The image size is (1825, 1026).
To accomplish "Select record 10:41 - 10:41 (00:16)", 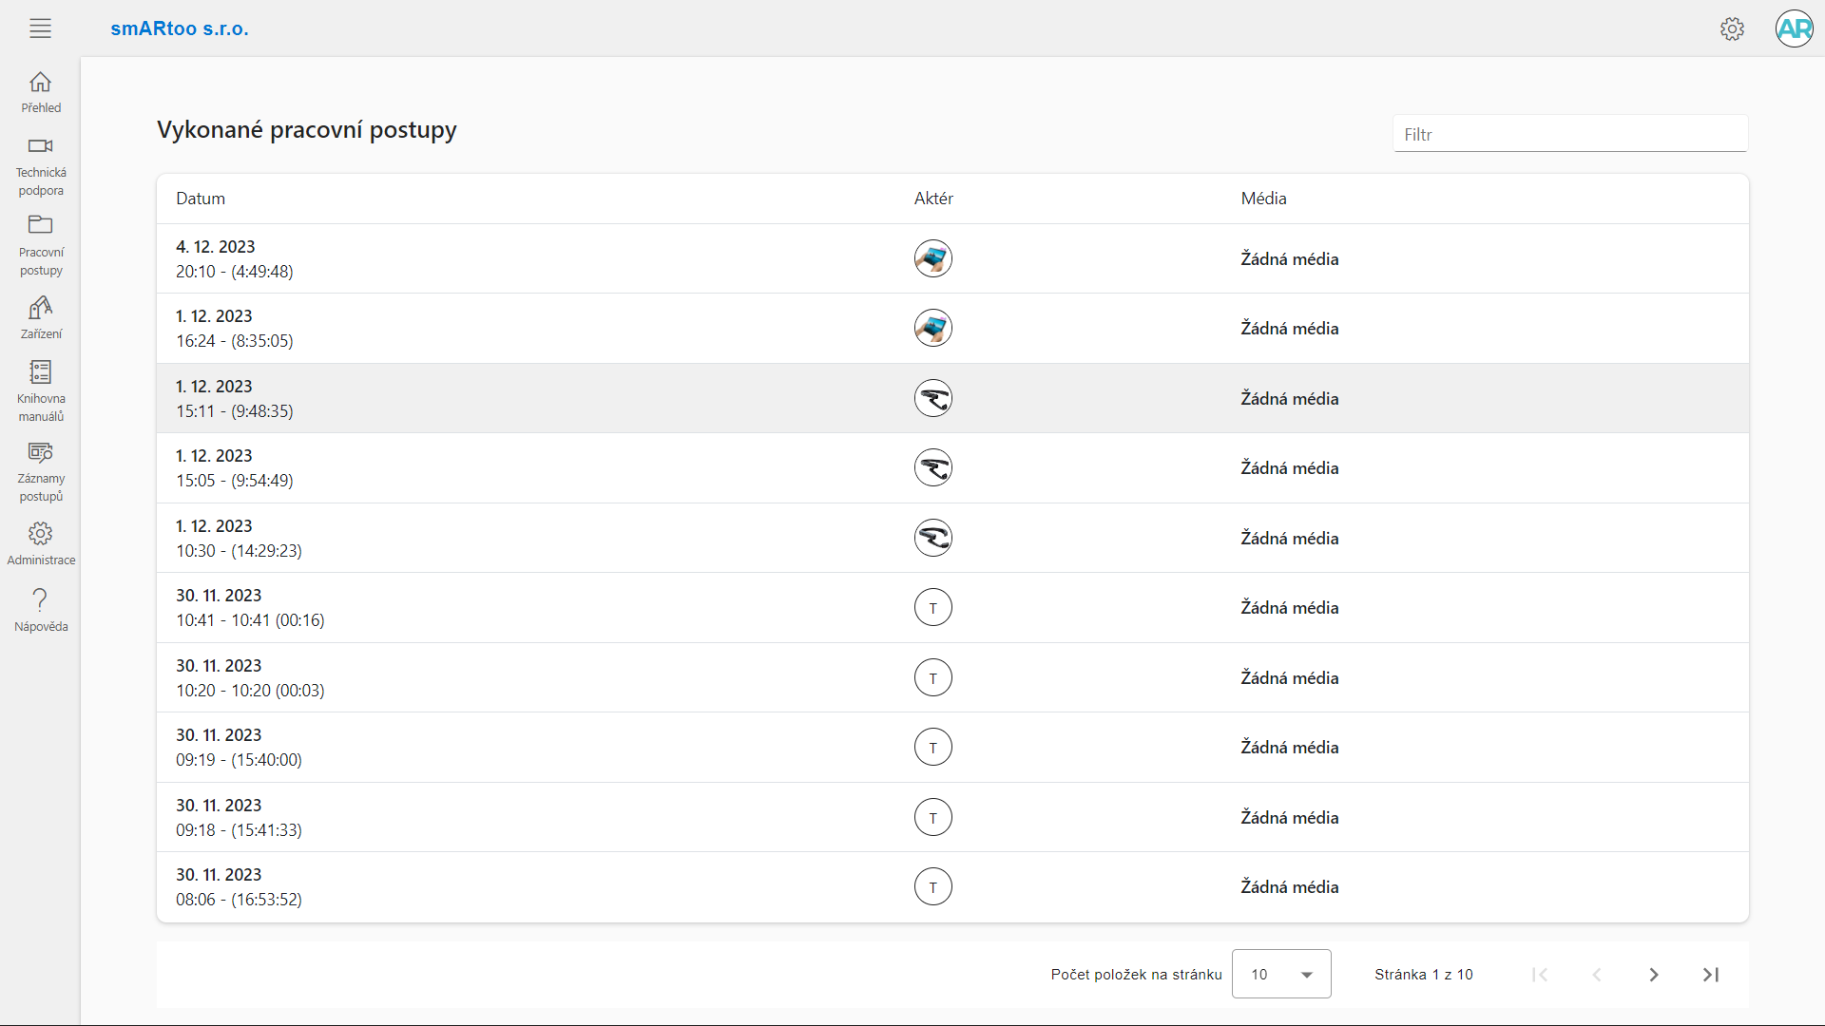I will click(952, 607).
